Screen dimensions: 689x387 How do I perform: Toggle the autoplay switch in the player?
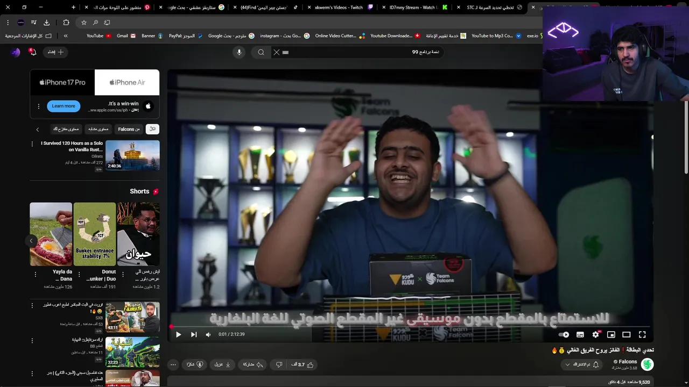(564, 334)
